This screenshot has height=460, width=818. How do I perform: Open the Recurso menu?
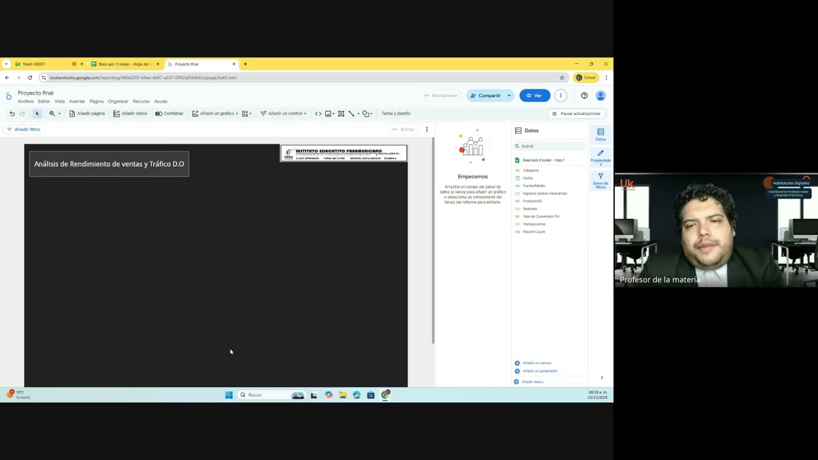click(141, 102)
